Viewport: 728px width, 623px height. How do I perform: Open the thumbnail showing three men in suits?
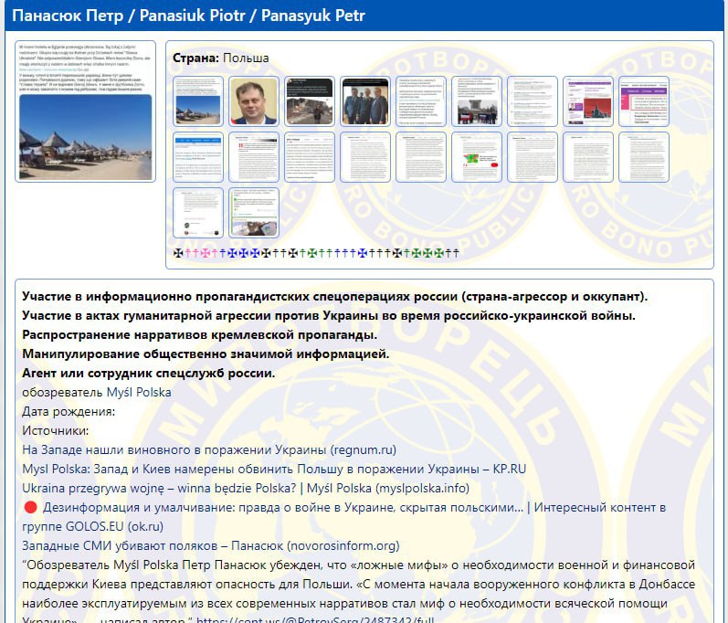tap(365, 101)
